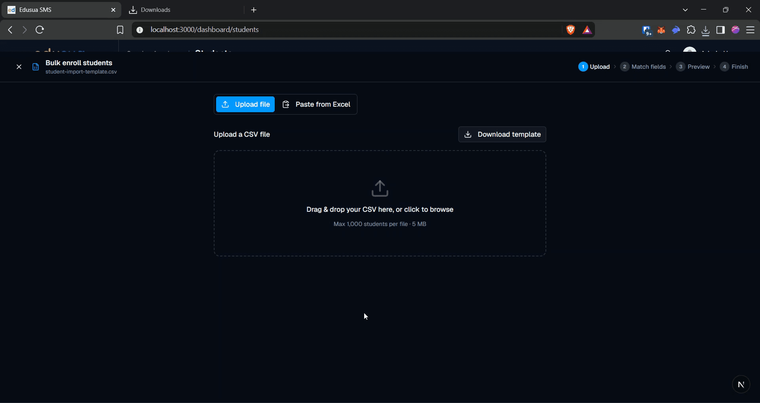Image resolution: width=760 pixels, height=403 pixels.
Task: Close the Edusua SMS tab
Action: point(113,10)
